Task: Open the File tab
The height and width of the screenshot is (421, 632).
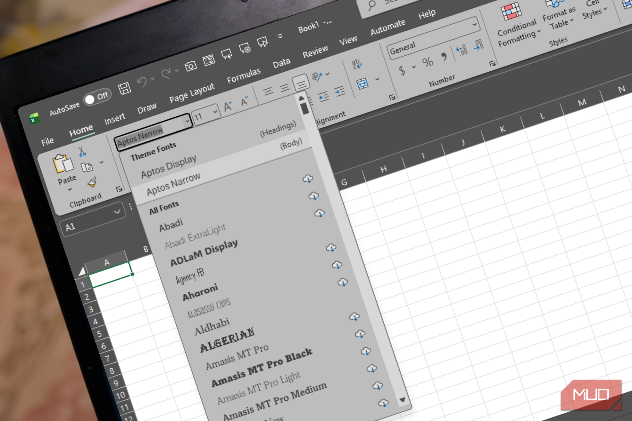Action: click(48, 141)
